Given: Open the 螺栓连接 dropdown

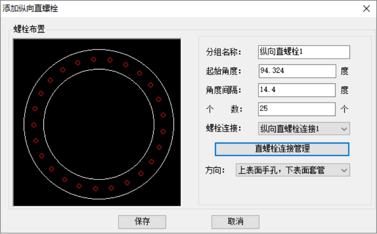Looking at the screenshot, I should click(304, 129).
